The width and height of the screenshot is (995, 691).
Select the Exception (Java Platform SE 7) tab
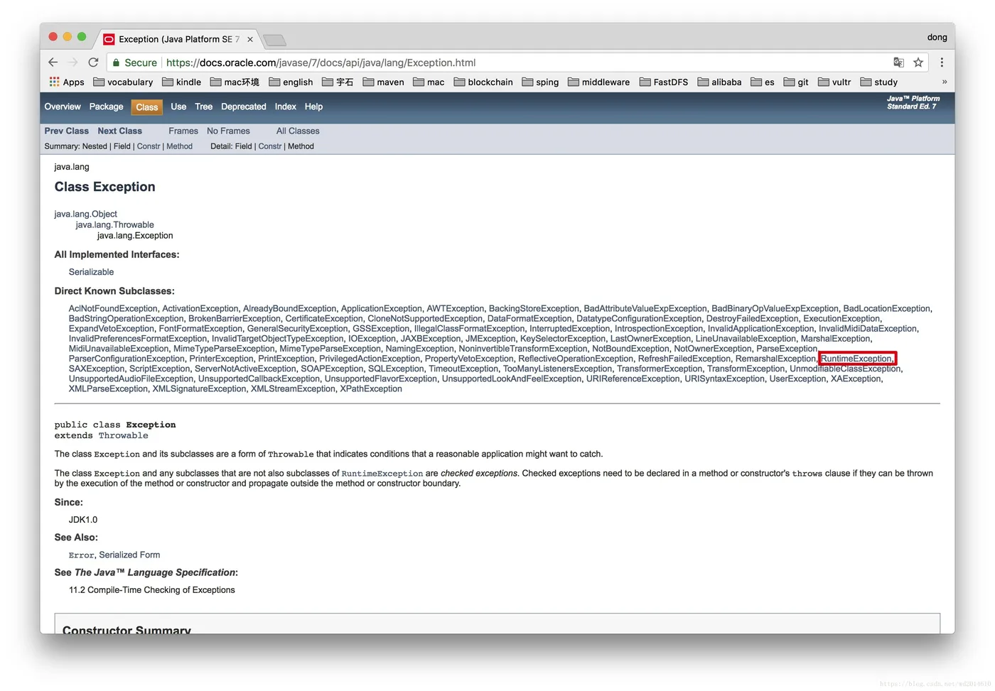pos(178,40)
